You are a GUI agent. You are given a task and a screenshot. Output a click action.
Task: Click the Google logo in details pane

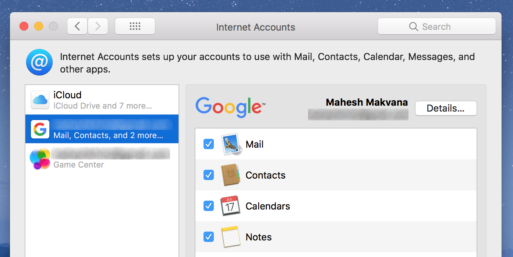click(230, 107)
